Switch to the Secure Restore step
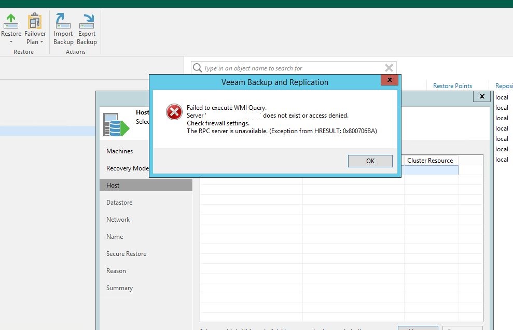Image resolution: width=513 pixels, height=330 pixels. tap(126, 254)
